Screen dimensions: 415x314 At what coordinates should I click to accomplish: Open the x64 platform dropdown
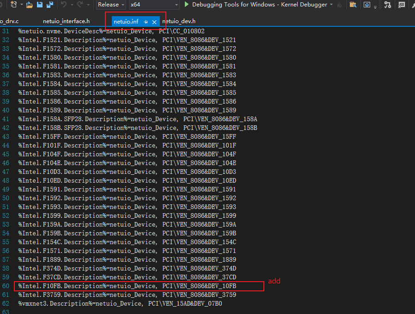[153, 5]
